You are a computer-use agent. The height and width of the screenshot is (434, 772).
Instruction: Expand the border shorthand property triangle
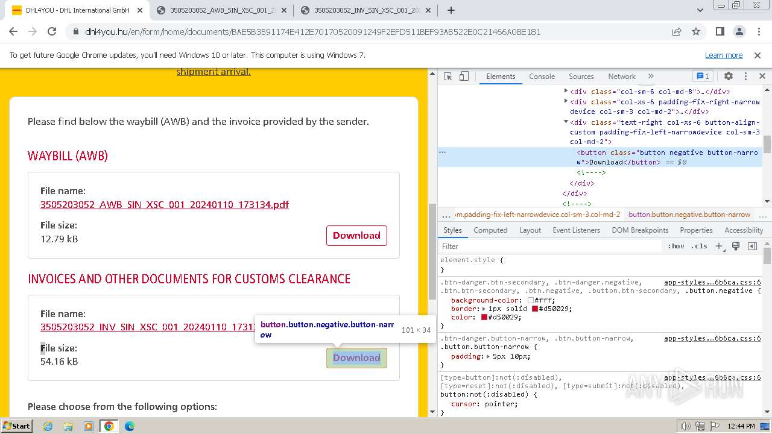pos(483,309)
